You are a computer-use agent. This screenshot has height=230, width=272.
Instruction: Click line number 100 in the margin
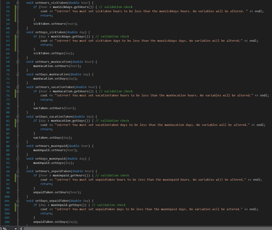(7, 197)
